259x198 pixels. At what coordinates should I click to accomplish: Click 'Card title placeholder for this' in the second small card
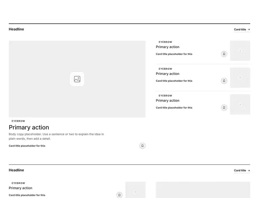point(174,81)
